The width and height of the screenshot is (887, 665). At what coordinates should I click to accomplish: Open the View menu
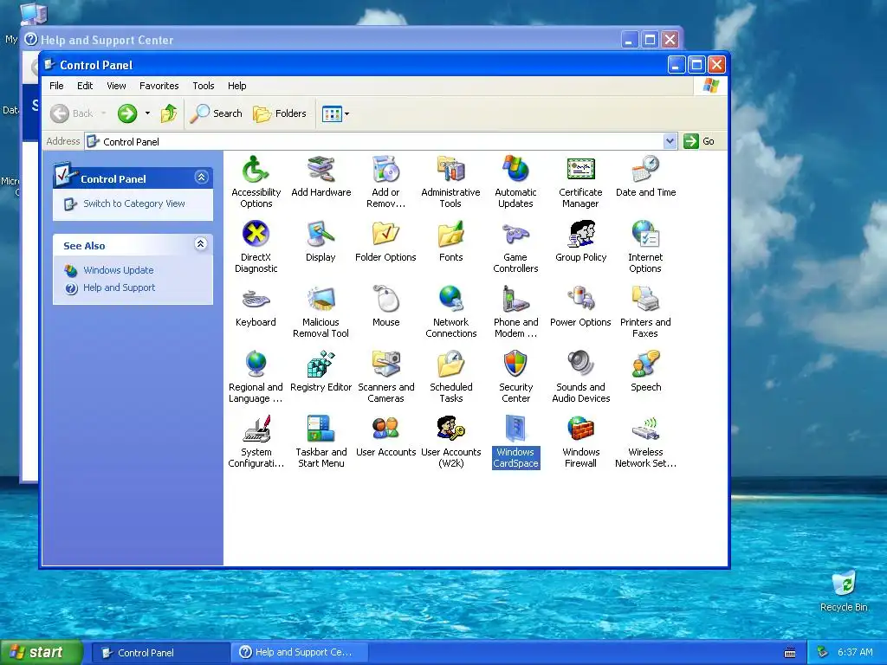116,86
